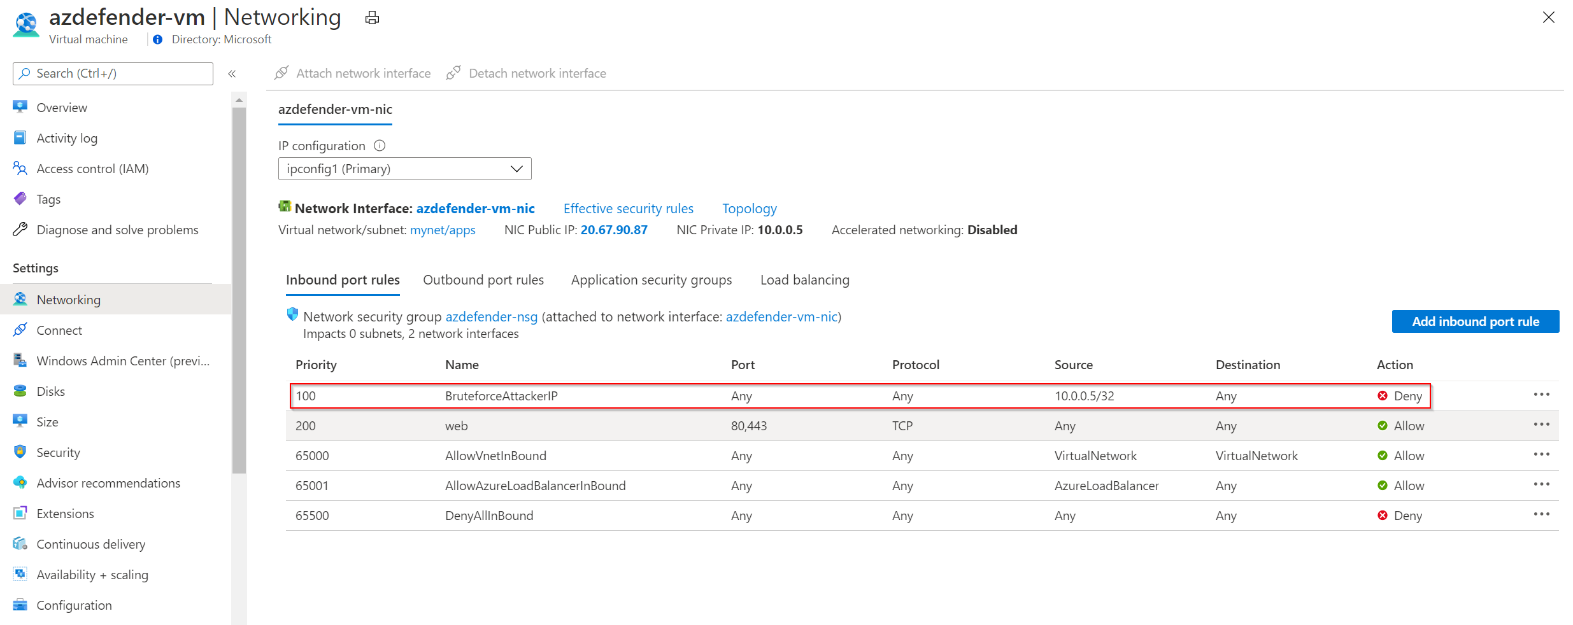The height and width of the screenshot is (625, 1573).
Task: Click the print icon beside Networking title
Action: (372, 18)
